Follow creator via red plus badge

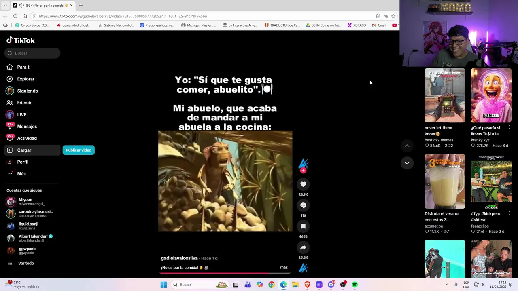pos(303,171)
